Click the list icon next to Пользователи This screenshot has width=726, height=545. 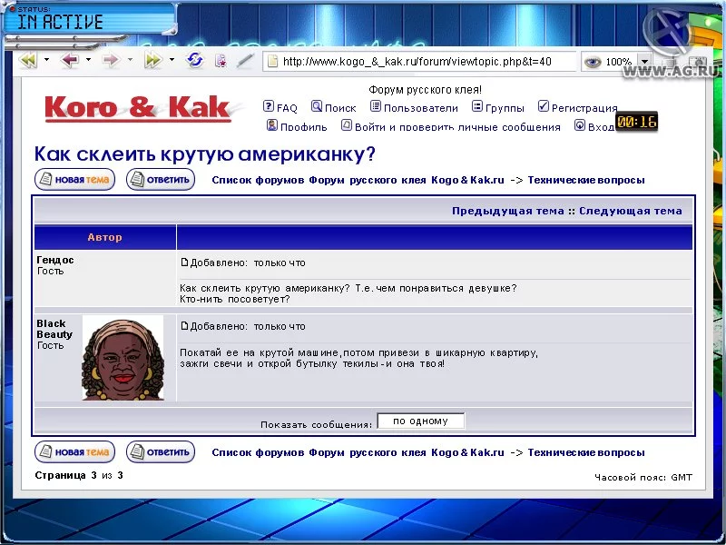376,106
